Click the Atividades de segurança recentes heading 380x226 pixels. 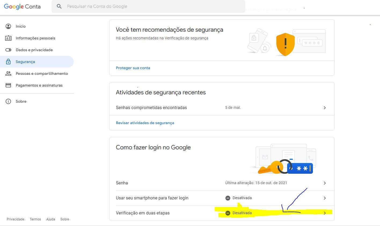[x=161, y=92]
